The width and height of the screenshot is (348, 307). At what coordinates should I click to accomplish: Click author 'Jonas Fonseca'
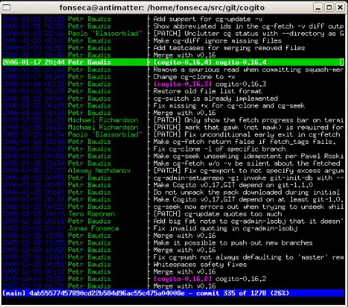(x=93, y=228)
